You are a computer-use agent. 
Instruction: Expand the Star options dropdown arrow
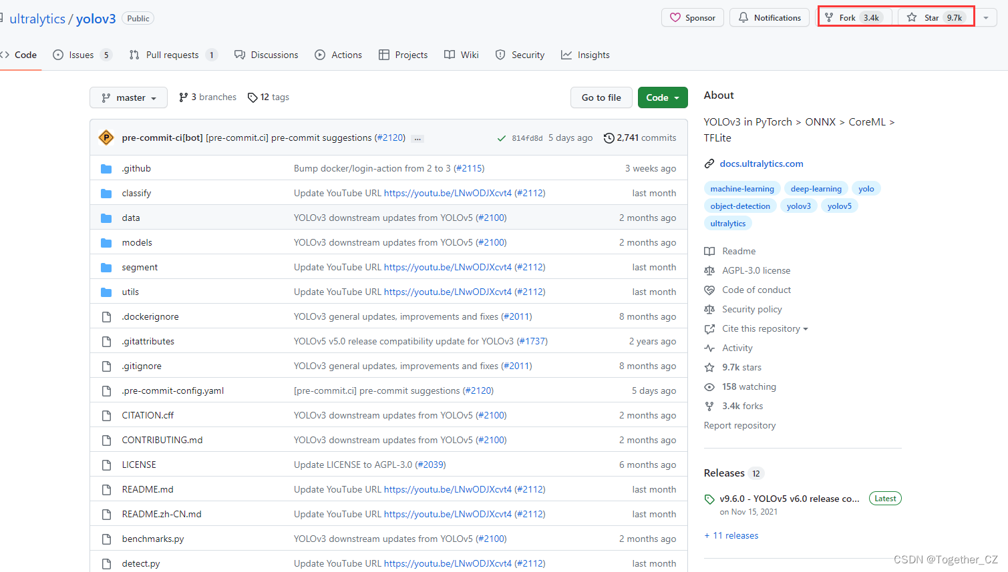coord(985,18)
